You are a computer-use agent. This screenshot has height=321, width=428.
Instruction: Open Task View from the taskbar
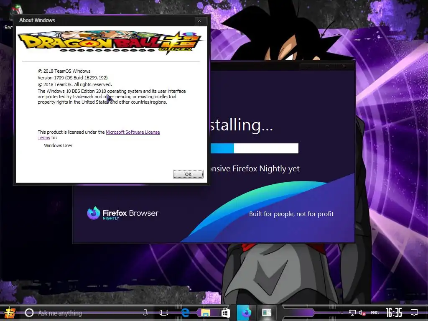click(x=164, y=313)
